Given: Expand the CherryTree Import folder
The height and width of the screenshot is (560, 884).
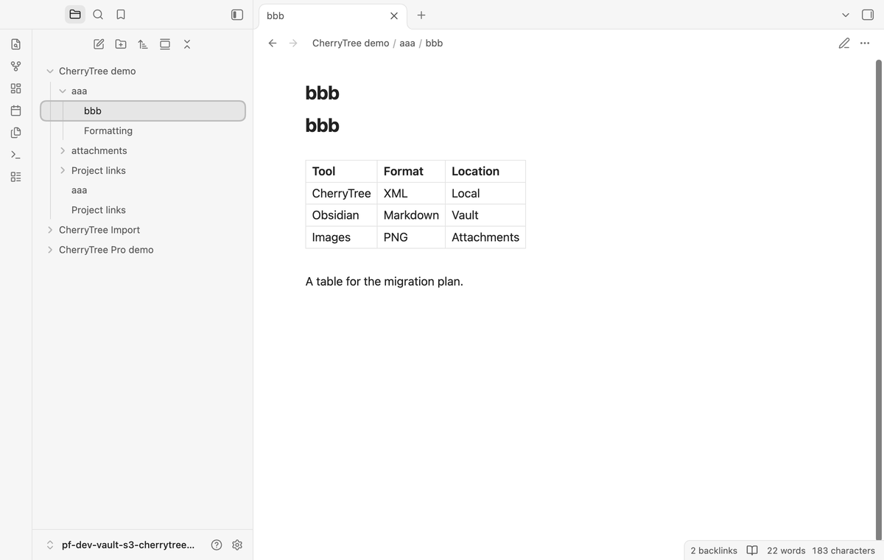Looking at the screenshot, I should pyautogui.click(x=50, y=230).
